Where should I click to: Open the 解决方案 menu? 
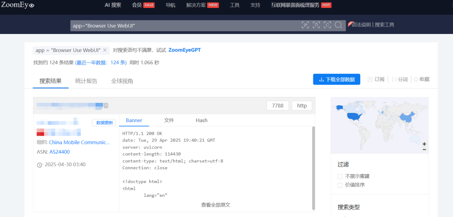[196, 5]
